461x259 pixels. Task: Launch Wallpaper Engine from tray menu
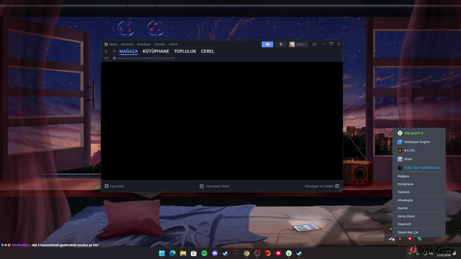(419, 142)
